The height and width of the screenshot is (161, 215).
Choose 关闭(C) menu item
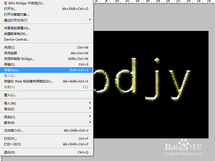tap(46, 47)
